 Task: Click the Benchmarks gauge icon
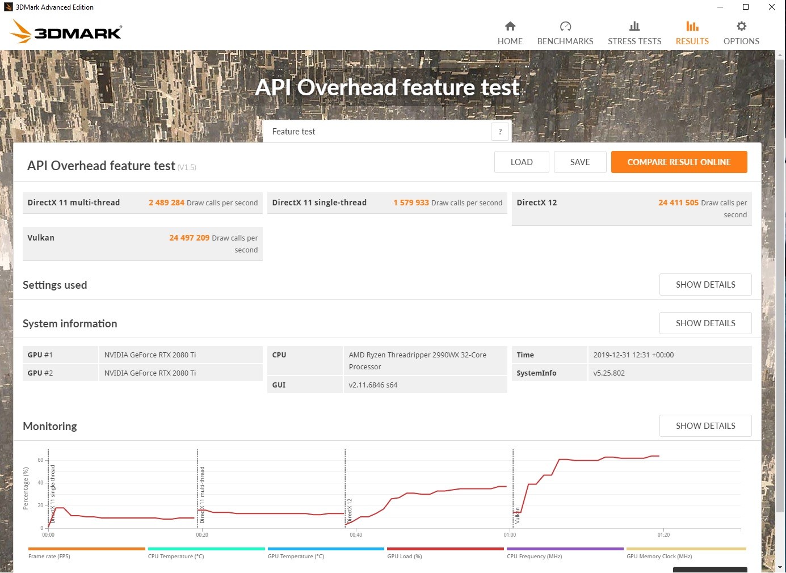(x=565, y=26)
